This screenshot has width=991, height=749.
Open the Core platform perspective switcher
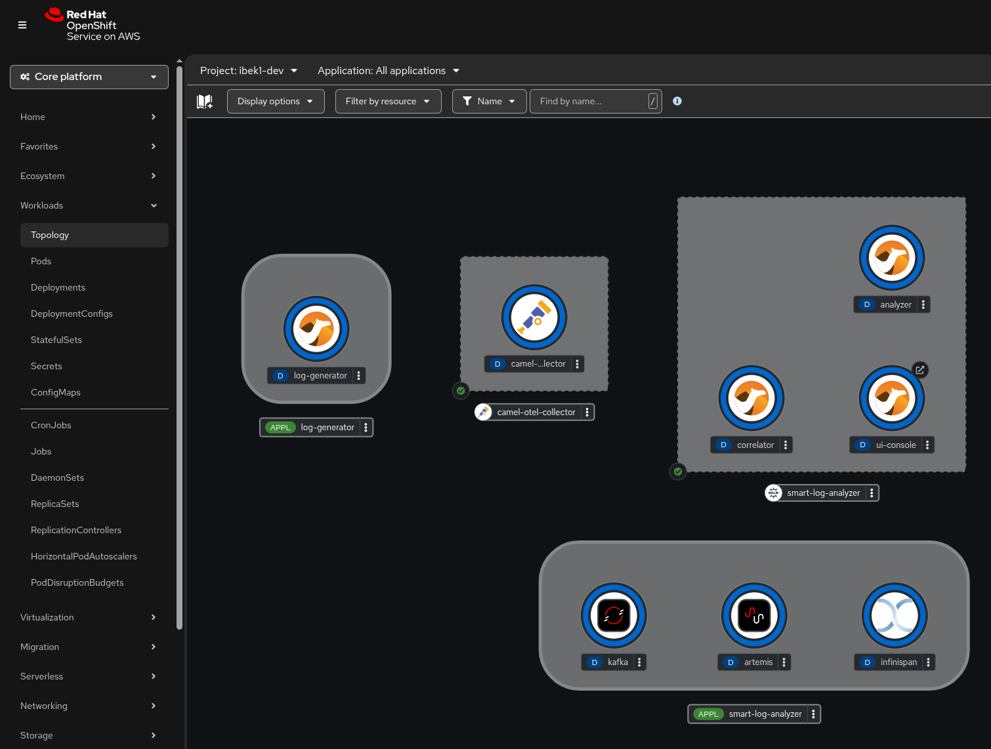pos(89,77)
